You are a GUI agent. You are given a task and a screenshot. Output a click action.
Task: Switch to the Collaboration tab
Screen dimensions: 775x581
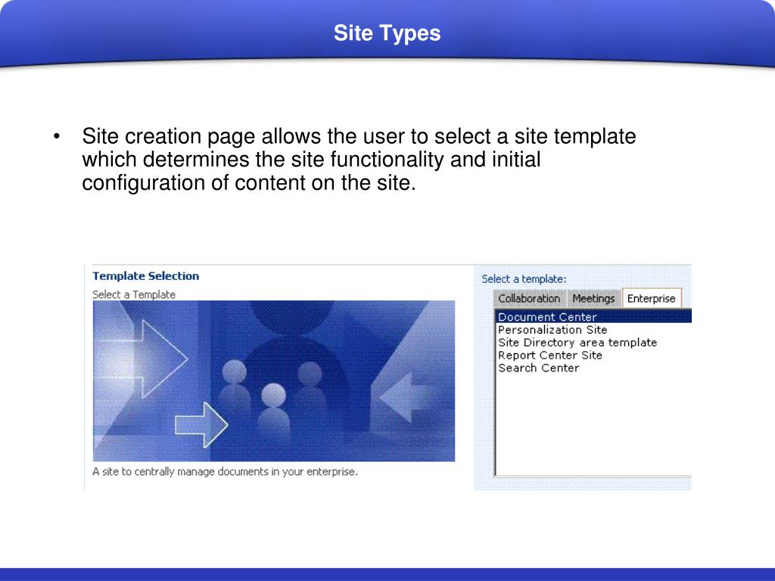529,298
